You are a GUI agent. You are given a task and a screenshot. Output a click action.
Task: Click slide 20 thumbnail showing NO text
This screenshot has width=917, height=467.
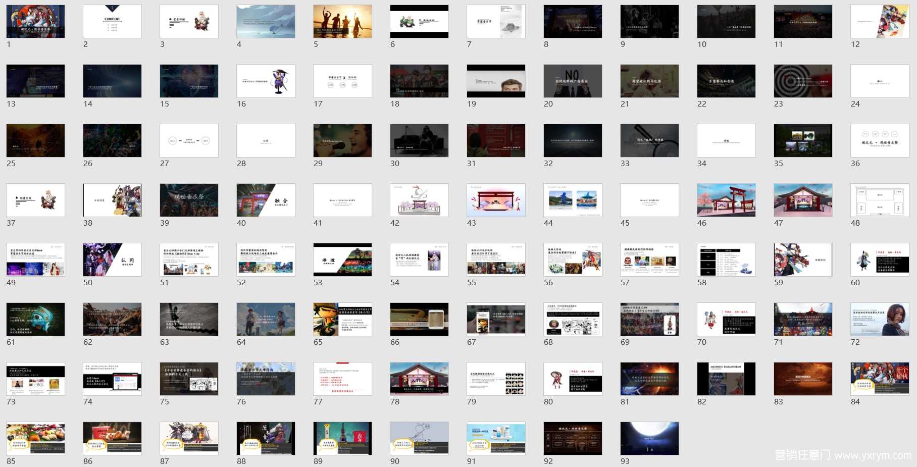click(573, 81)
